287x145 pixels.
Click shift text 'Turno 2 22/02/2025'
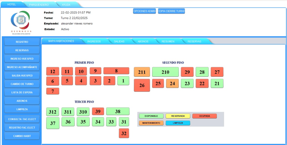(74, 18)
